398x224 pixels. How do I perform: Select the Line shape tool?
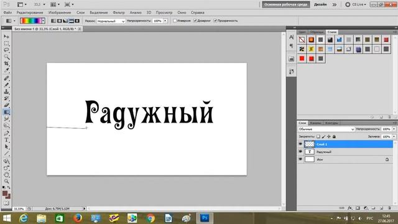[6, 154]
